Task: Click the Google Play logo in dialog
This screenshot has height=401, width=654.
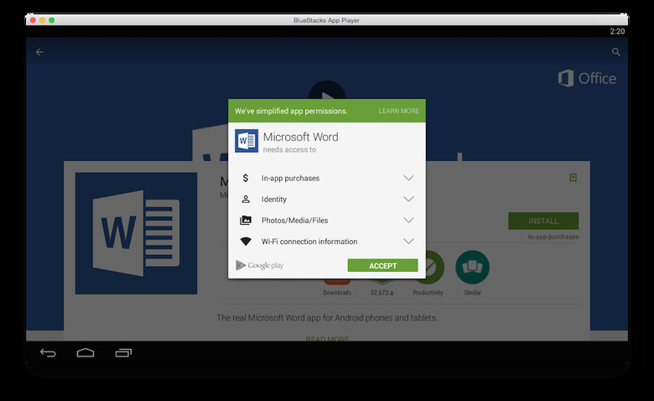Action: (260, 266)
